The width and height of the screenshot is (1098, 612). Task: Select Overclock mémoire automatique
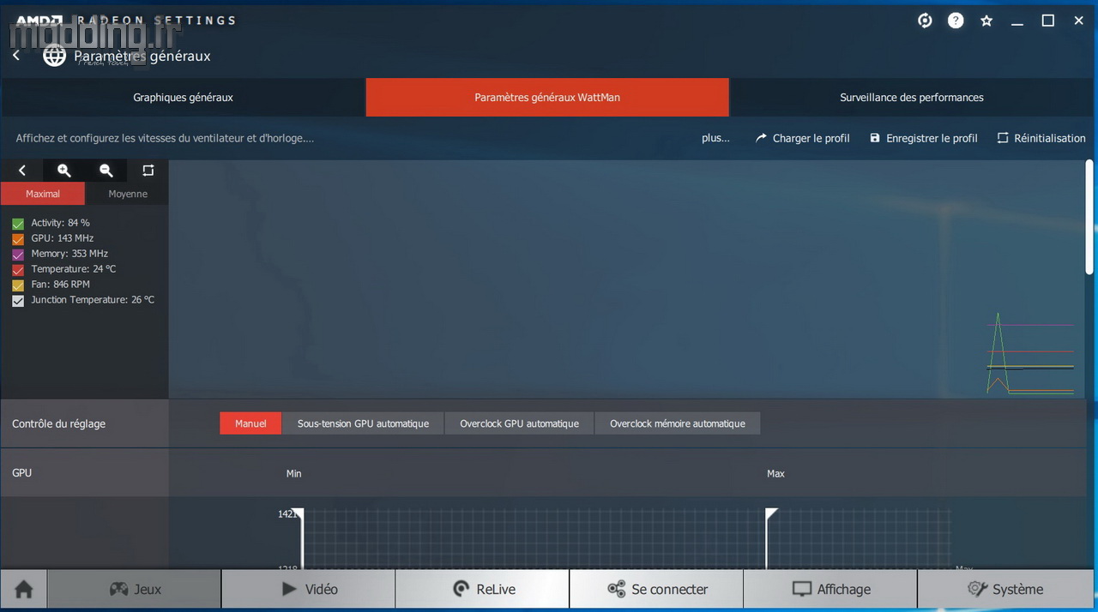click(678, 423)
